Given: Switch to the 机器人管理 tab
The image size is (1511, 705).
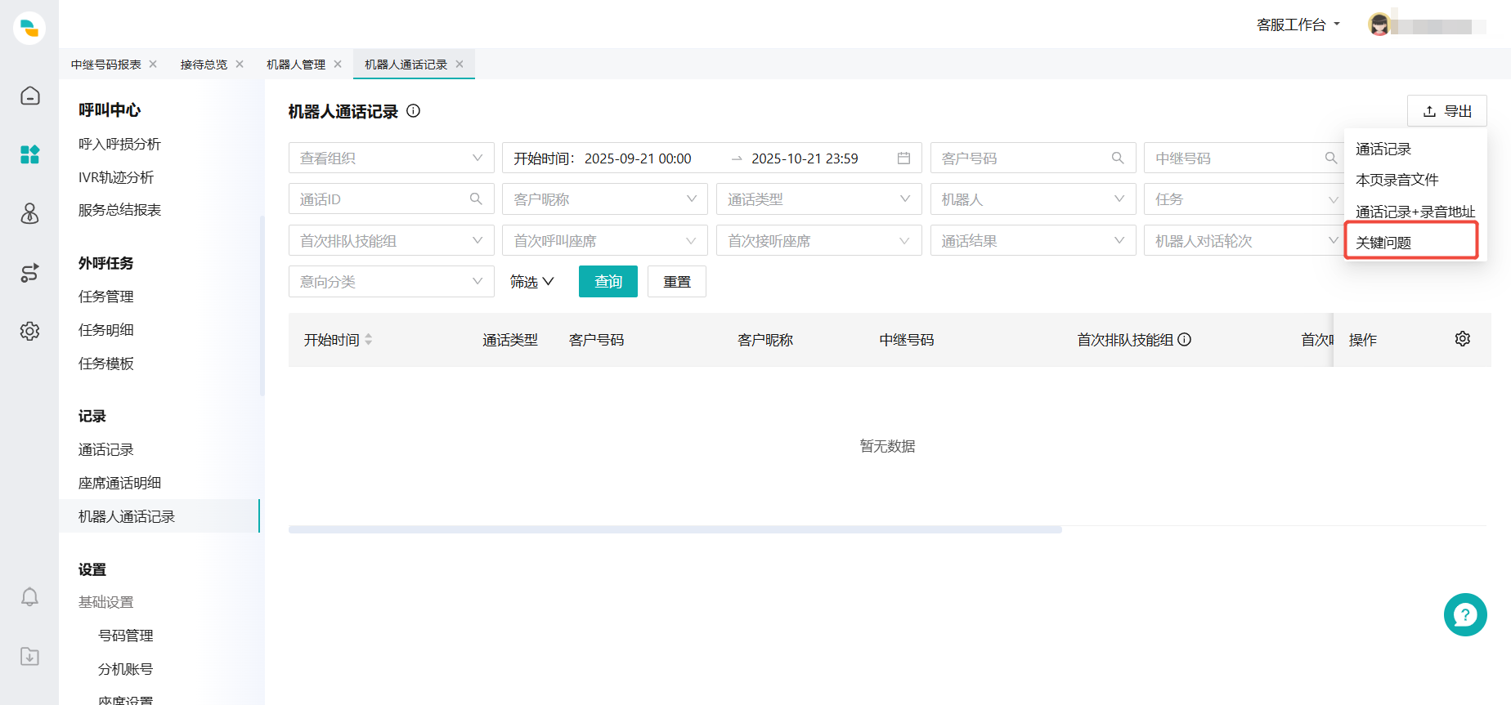Looking at the screenshot, I should 296,65.
